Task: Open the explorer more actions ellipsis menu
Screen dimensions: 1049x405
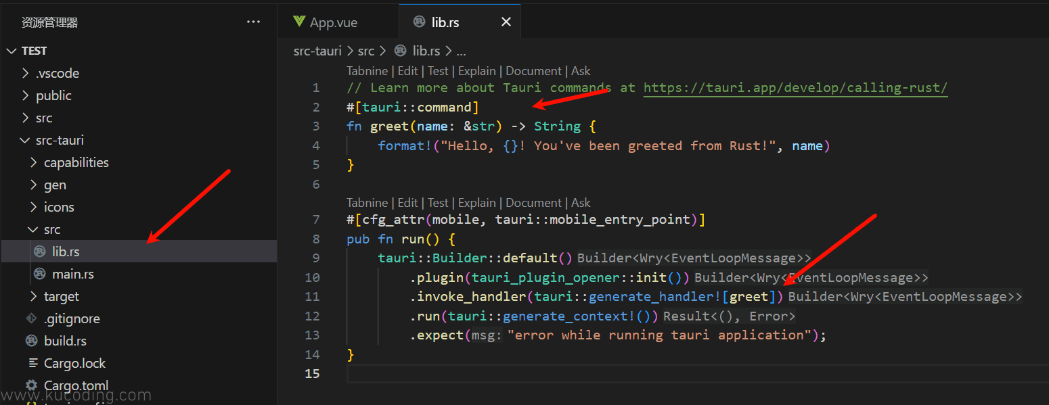Action: pos(253,22)
